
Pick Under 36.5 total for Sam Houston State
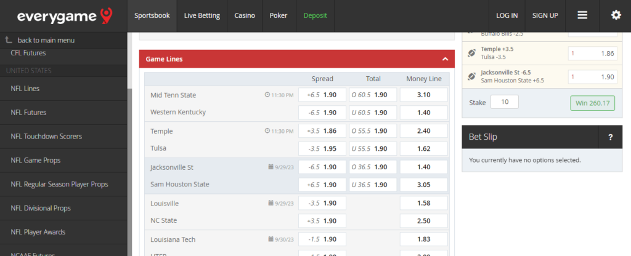(373, 185)
